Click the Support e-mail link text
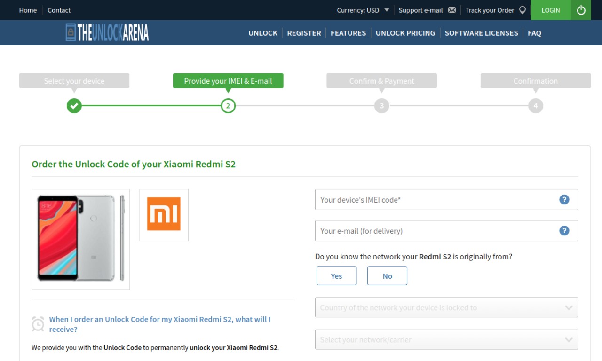The height and width of the screenshot is (361, 602). click(420, 10)
